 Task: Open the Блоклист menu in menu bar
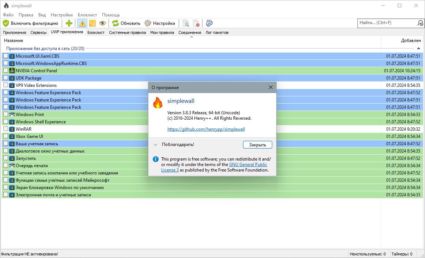pos(87,15)
